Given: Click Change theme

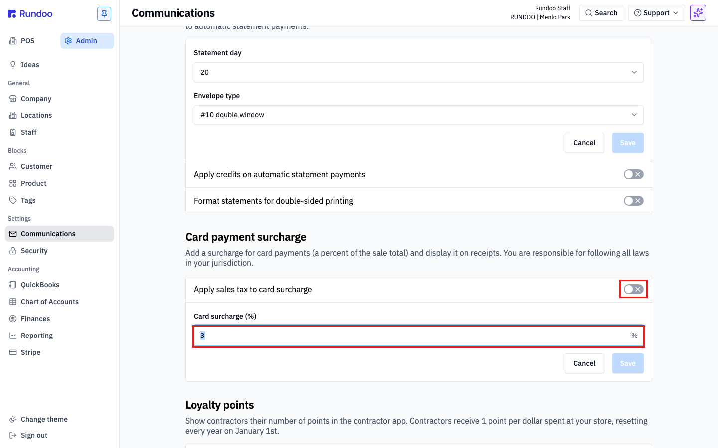Looking at the screenshot, I should pos(60,419).
